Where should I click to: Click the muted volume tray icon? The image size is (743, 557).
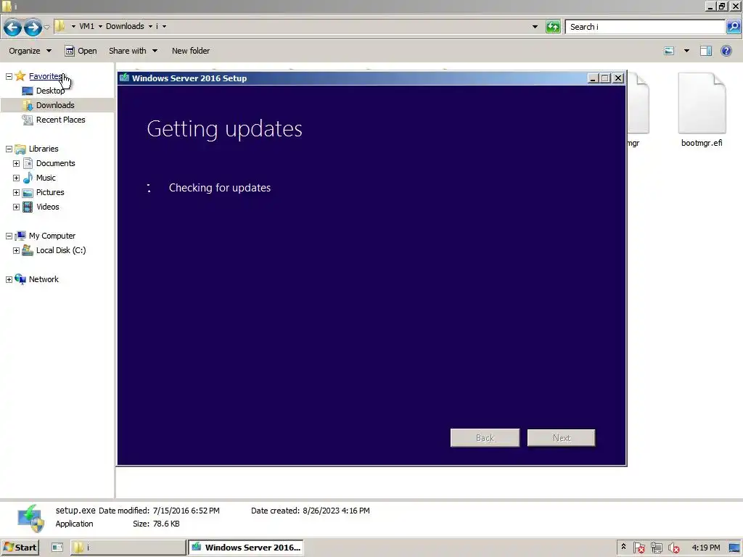(x=673, y=548)
